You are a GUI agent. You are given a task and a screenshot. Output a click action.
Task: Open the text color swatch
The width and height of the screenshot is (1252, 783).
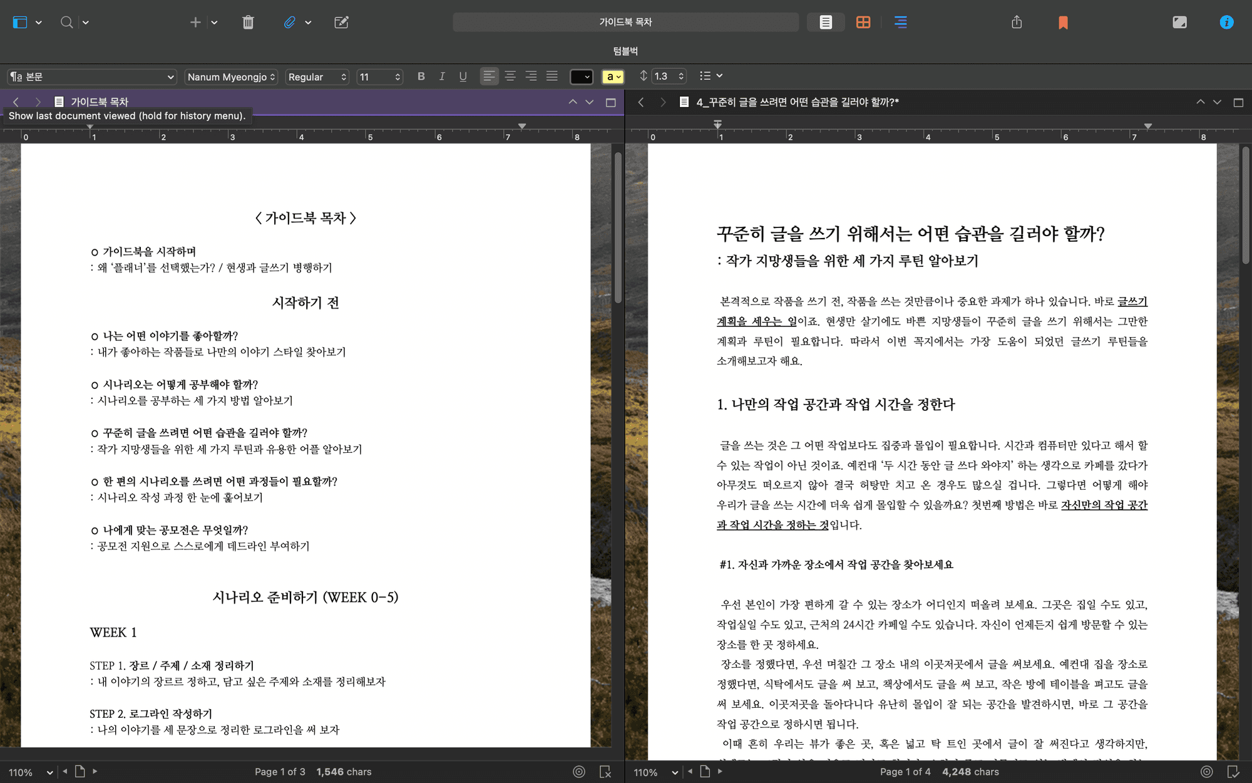(581, 76)
